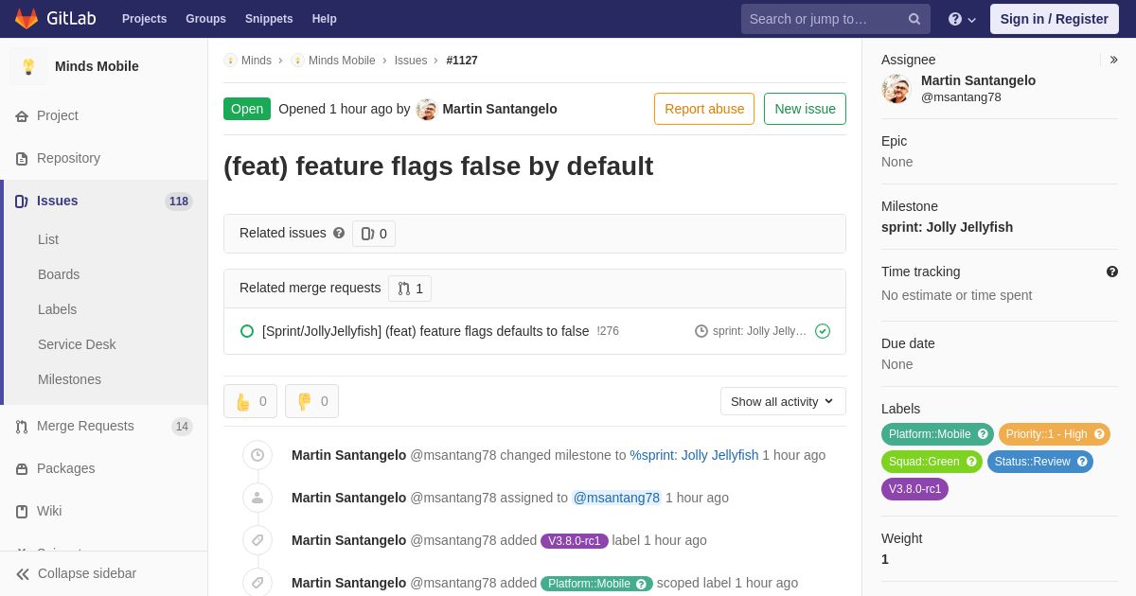Click Martin Santangelo's avatar in Assignee panel
The height and width of the screenshot is (596, 1136).
coord(896,89)
